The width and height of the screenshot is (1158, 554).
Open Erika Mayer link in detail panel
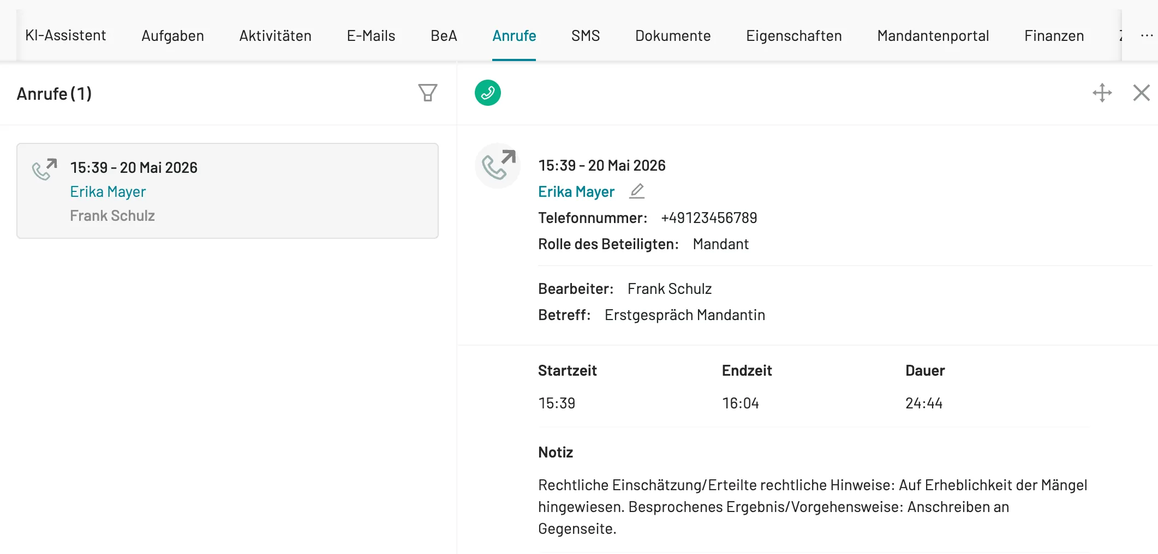tap(576, 192)
